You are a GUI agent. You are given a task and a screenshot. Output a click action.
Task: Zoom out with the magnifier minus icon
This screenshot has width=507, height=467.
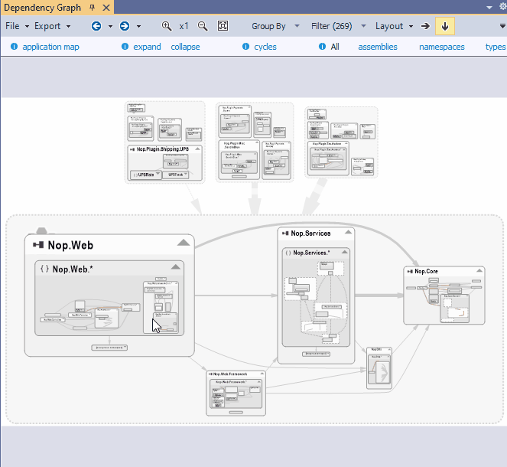[x=203, y=26]
